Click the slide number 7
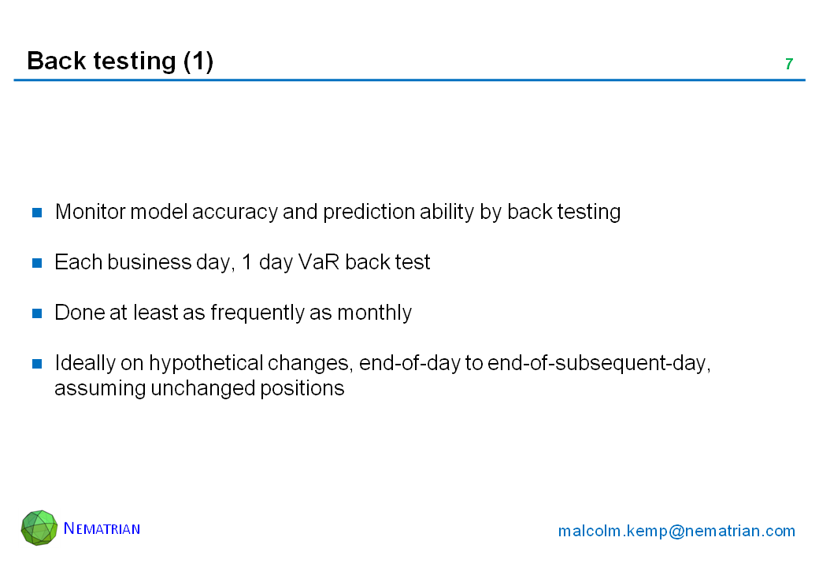Image resolution: width=819 pixels, height=567 pixels. [788, 65]
